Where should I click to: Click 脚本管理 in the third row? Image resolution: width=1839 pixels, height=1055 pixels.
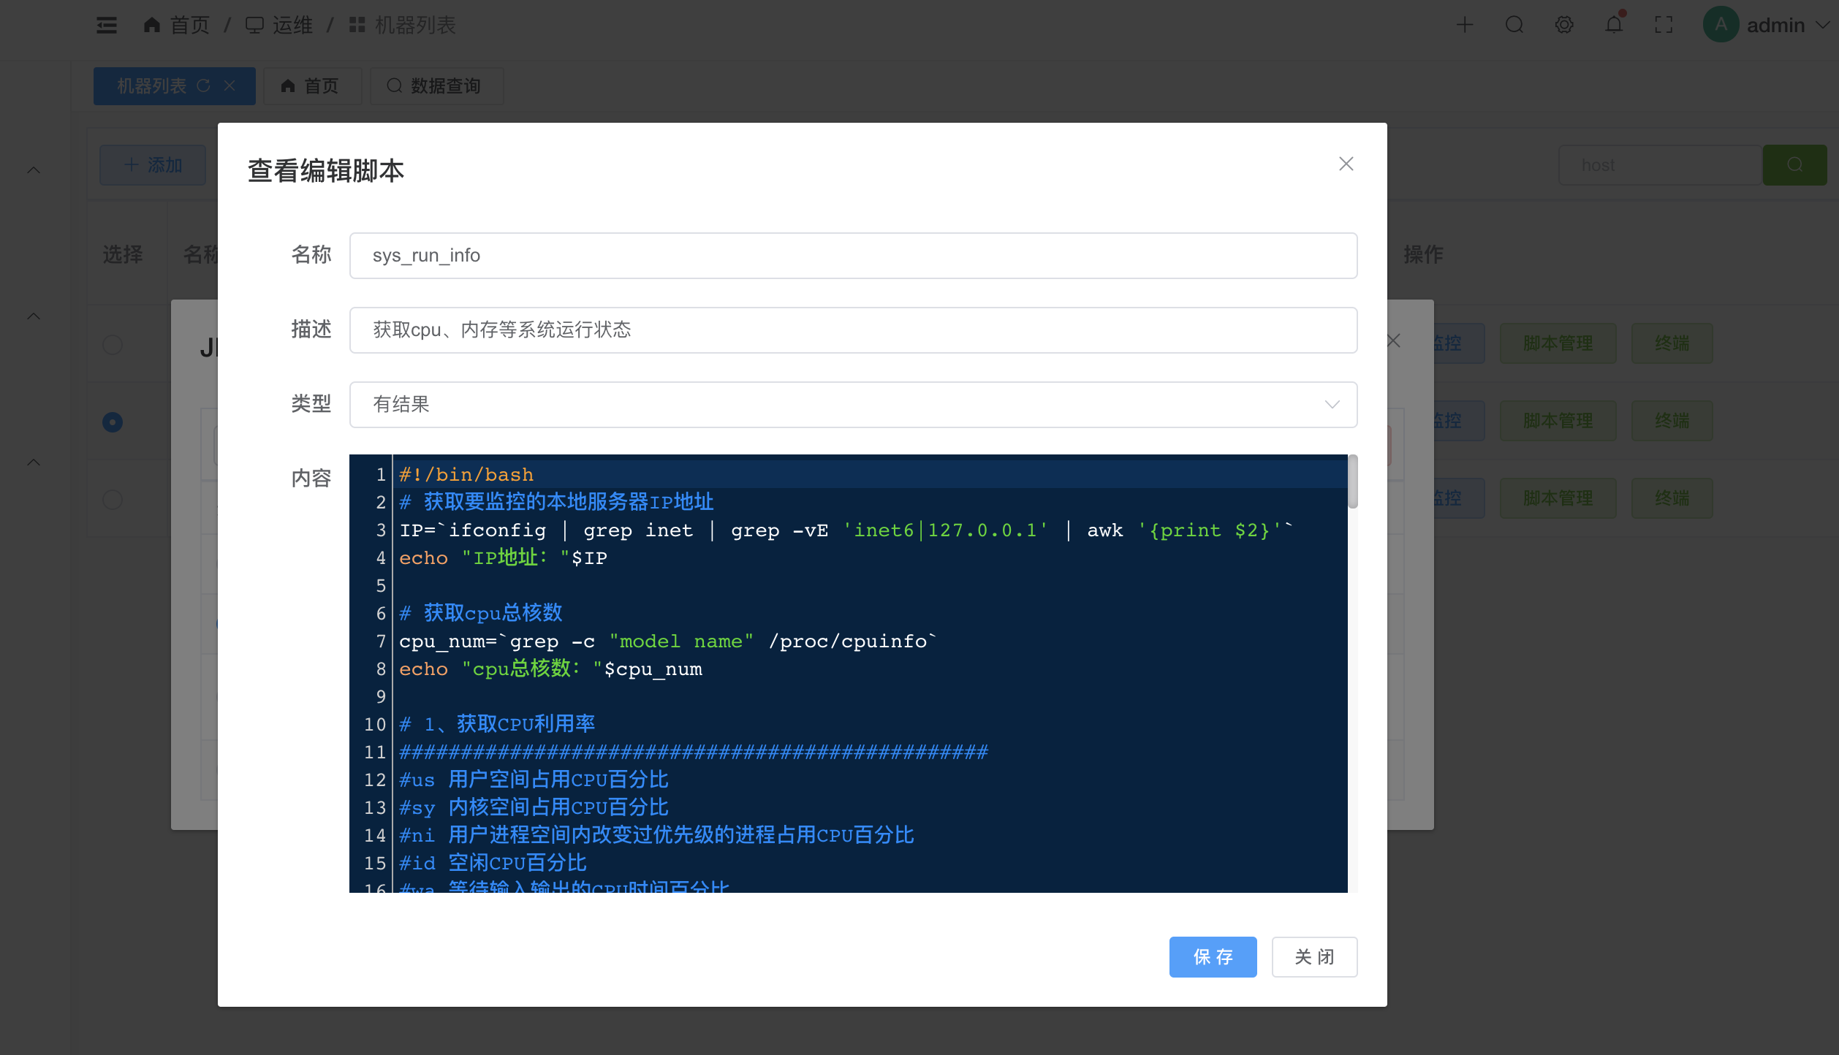pyautogui.click(x=1558, y=498)
